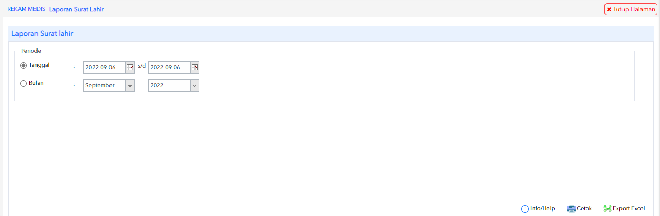Image resolution: width=660 pixels, height=216 pixels.
Task: Focus the end date field after s/d
Action: [x=170, y=67]
